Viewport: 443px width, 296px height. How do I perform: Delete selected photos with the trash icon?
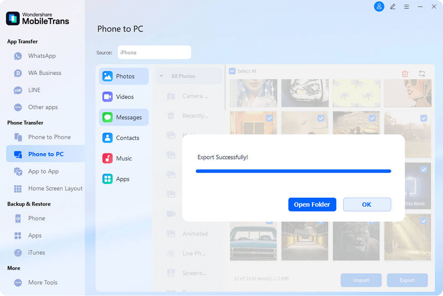404,74
